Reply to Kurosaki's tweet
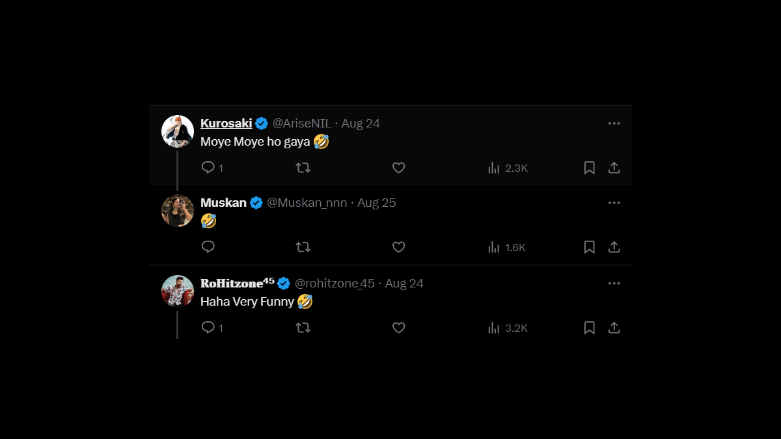Screen dimensions: 781x439 point(208,168)
